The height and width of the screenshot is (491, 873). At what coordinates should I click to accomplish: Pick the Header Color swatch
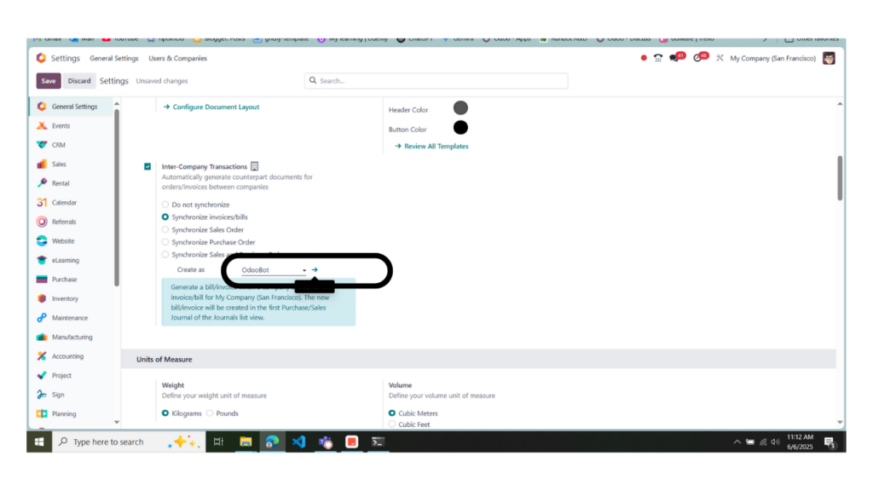point(460,108)
